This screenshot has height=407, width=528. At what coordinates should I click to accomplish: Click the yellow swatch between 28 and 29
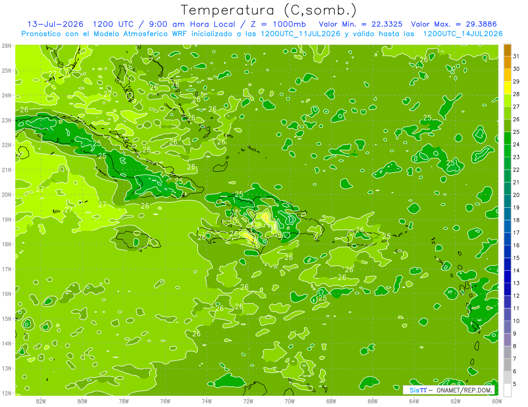click(x=507, y=88)
